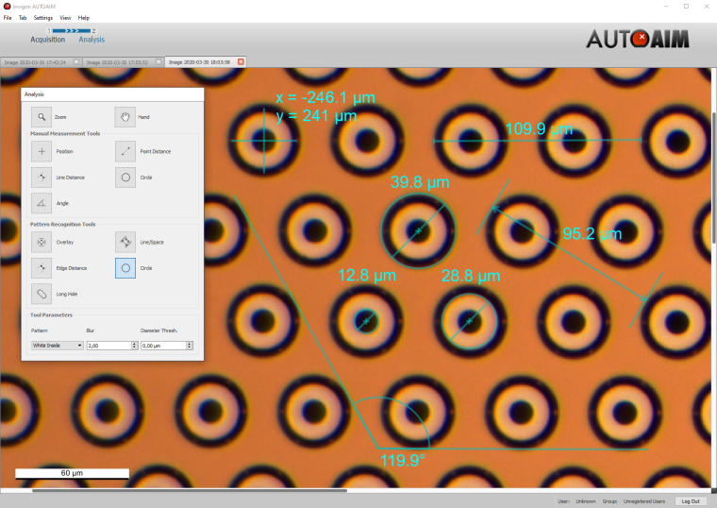Image resolution: width=717 pixels, height=508 pixels.
Task: Click the Blur value spinner arrows
Action: pos(135,346)
